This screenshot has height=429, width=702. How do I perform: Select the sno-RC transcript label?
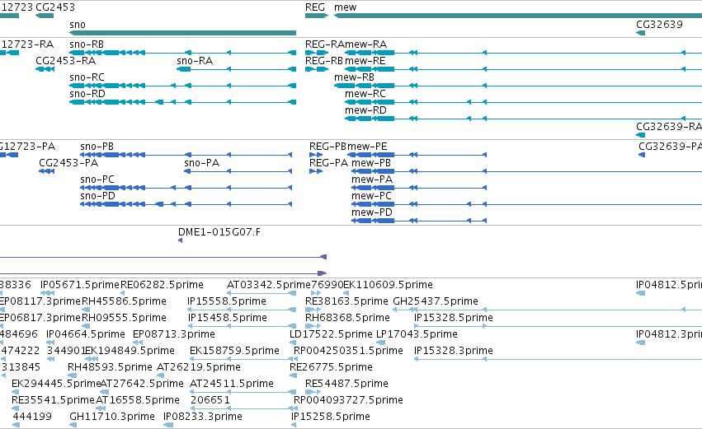click(87, 77)
